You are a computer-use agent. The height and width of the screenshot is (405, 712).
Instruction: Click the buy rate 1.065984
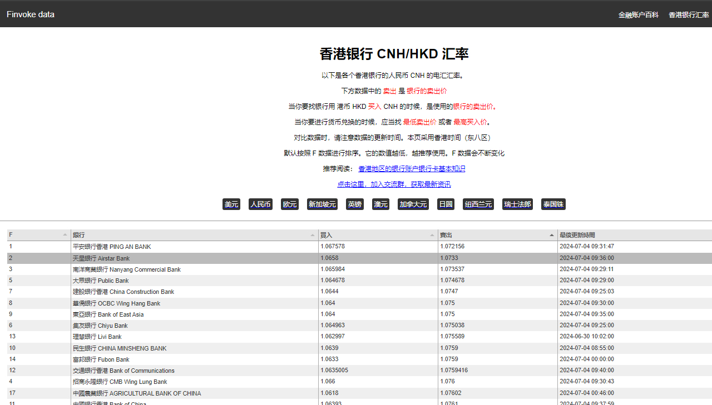[x=333, y=269]
